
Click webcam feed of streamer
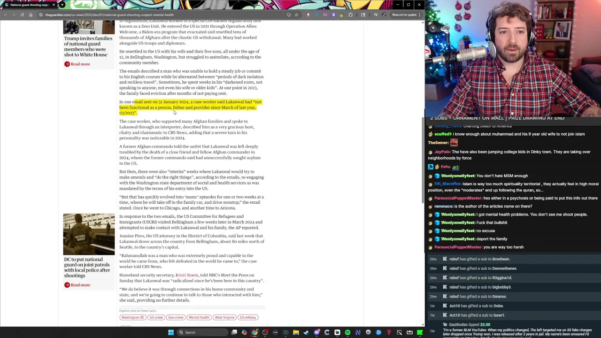pyautogui.click(x=513, y=59)
